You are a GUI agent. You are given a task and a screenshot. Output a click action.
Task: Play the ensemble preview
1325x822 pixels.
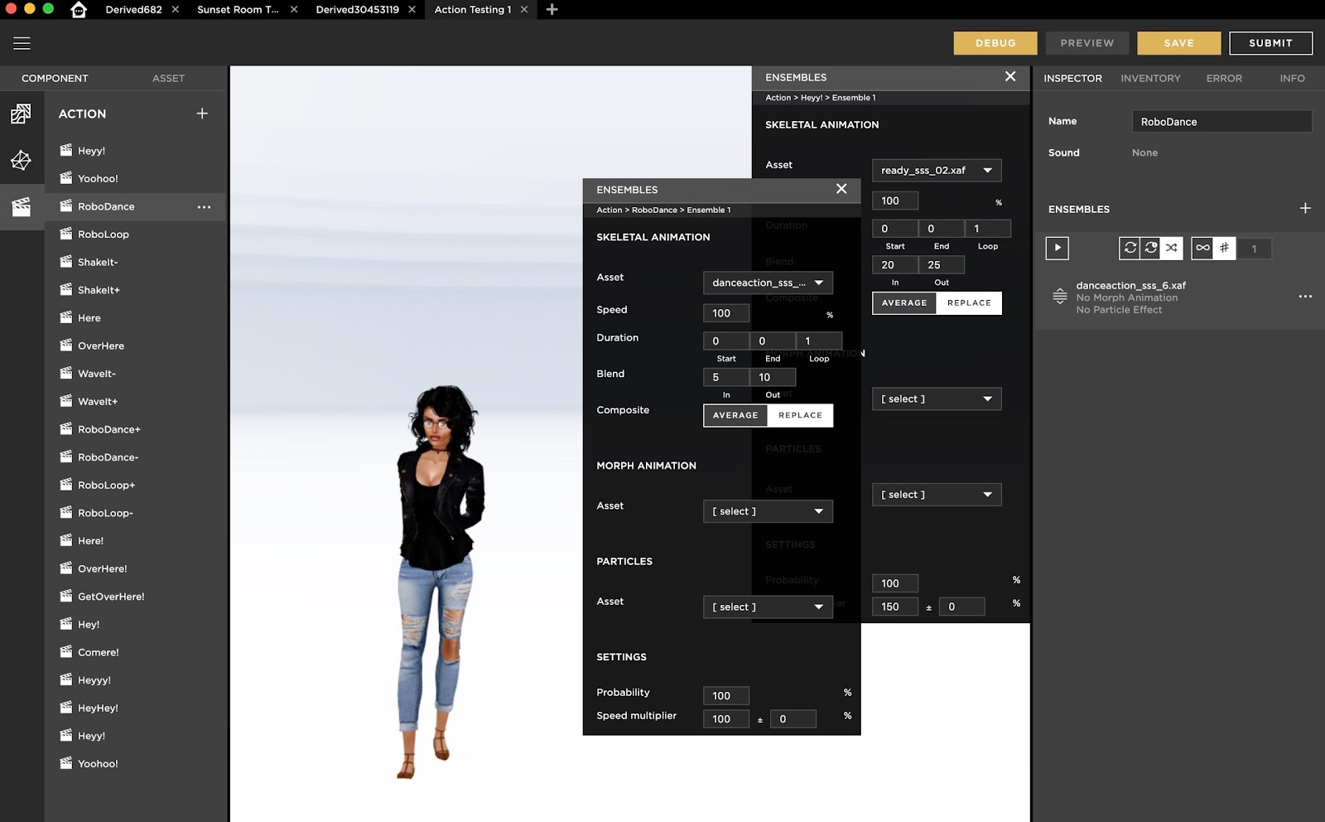click(x=1058, y=248)
